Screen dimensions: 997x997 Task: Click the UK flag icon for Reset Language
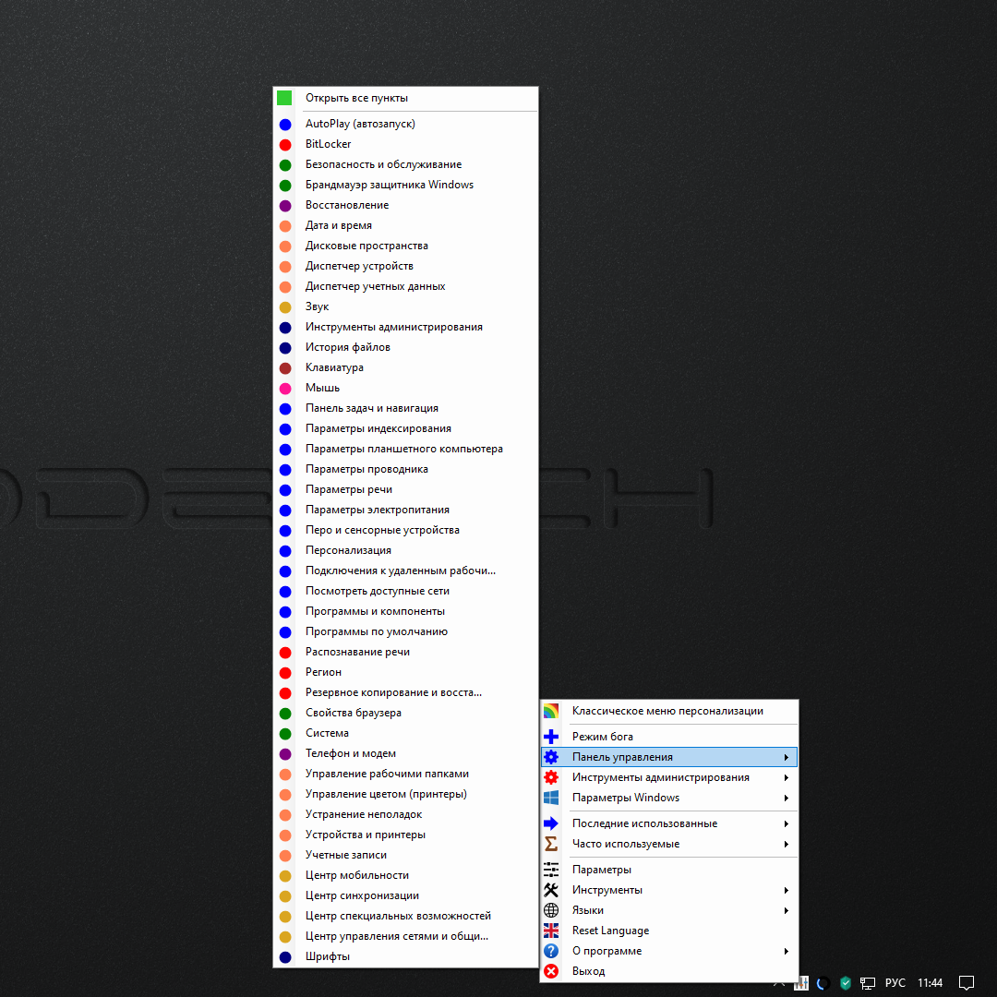point(551,931)
